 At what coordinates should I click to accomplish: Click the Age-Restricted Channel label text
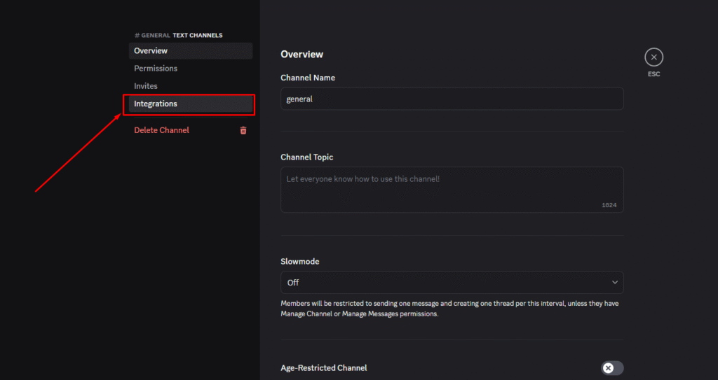point(324,367)
